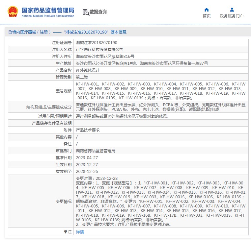Click 国家药品监督管理局 title
The image size is (251, 240).
coord(48,10)
